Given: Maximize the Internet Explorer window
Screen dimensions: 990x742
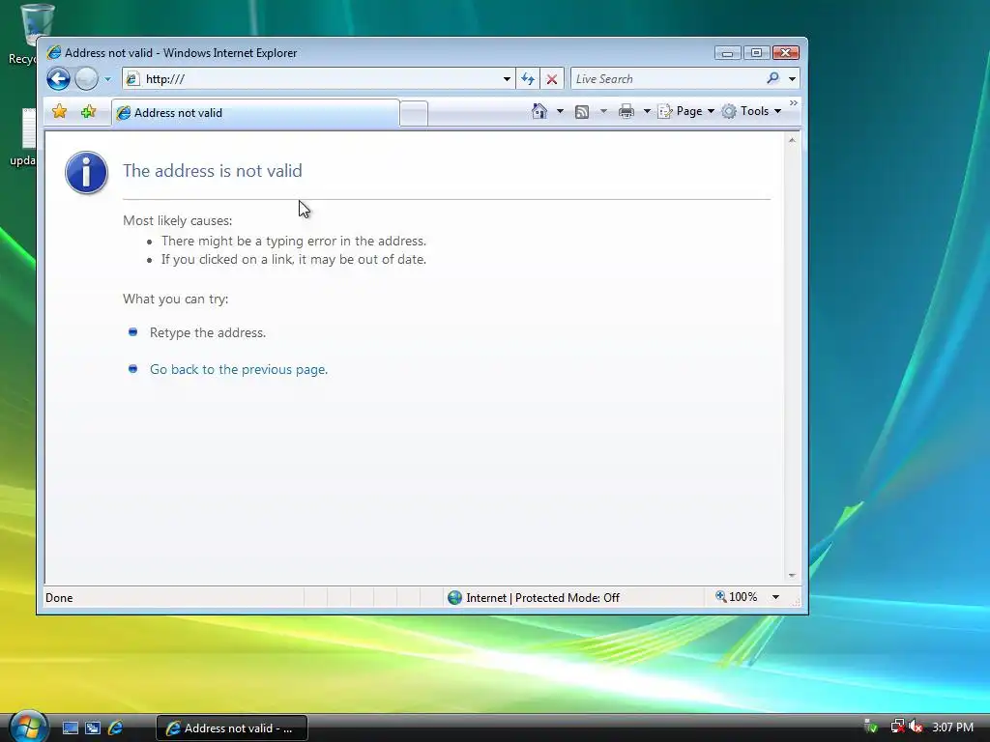Looking at the screenshot, I should pos(756,53).
